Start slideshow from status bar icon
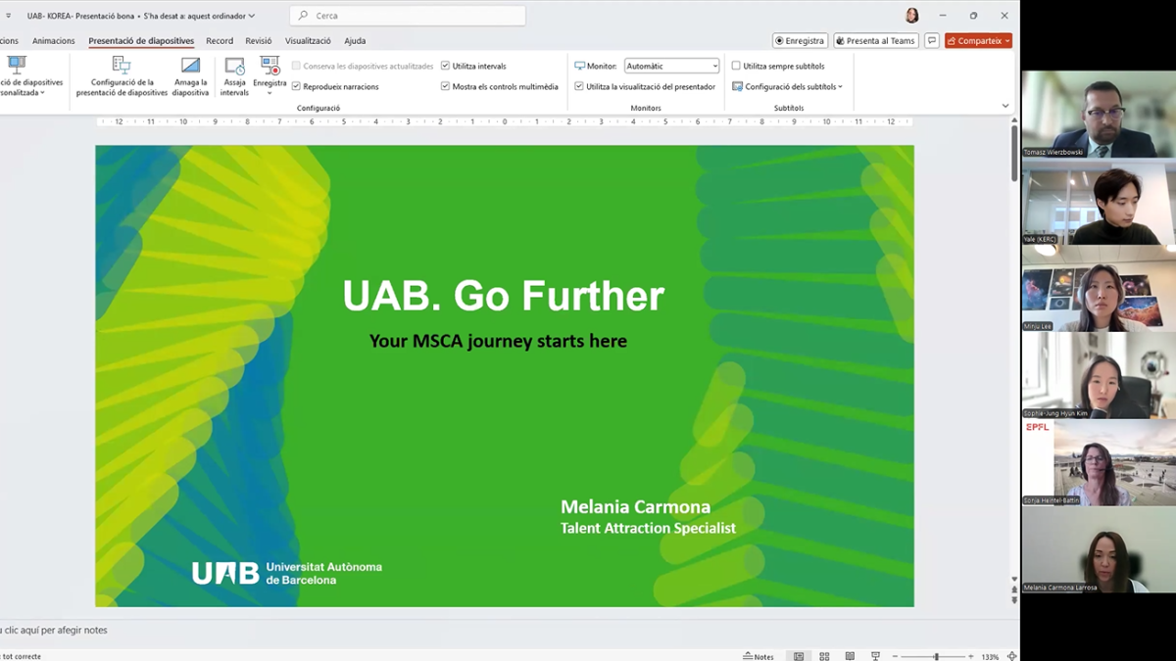 coord(875,656)
